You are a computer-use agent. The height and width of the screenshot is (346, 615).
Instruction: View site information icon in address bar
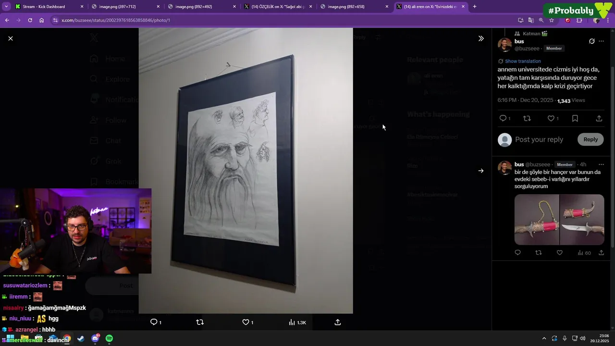[55, 20]
